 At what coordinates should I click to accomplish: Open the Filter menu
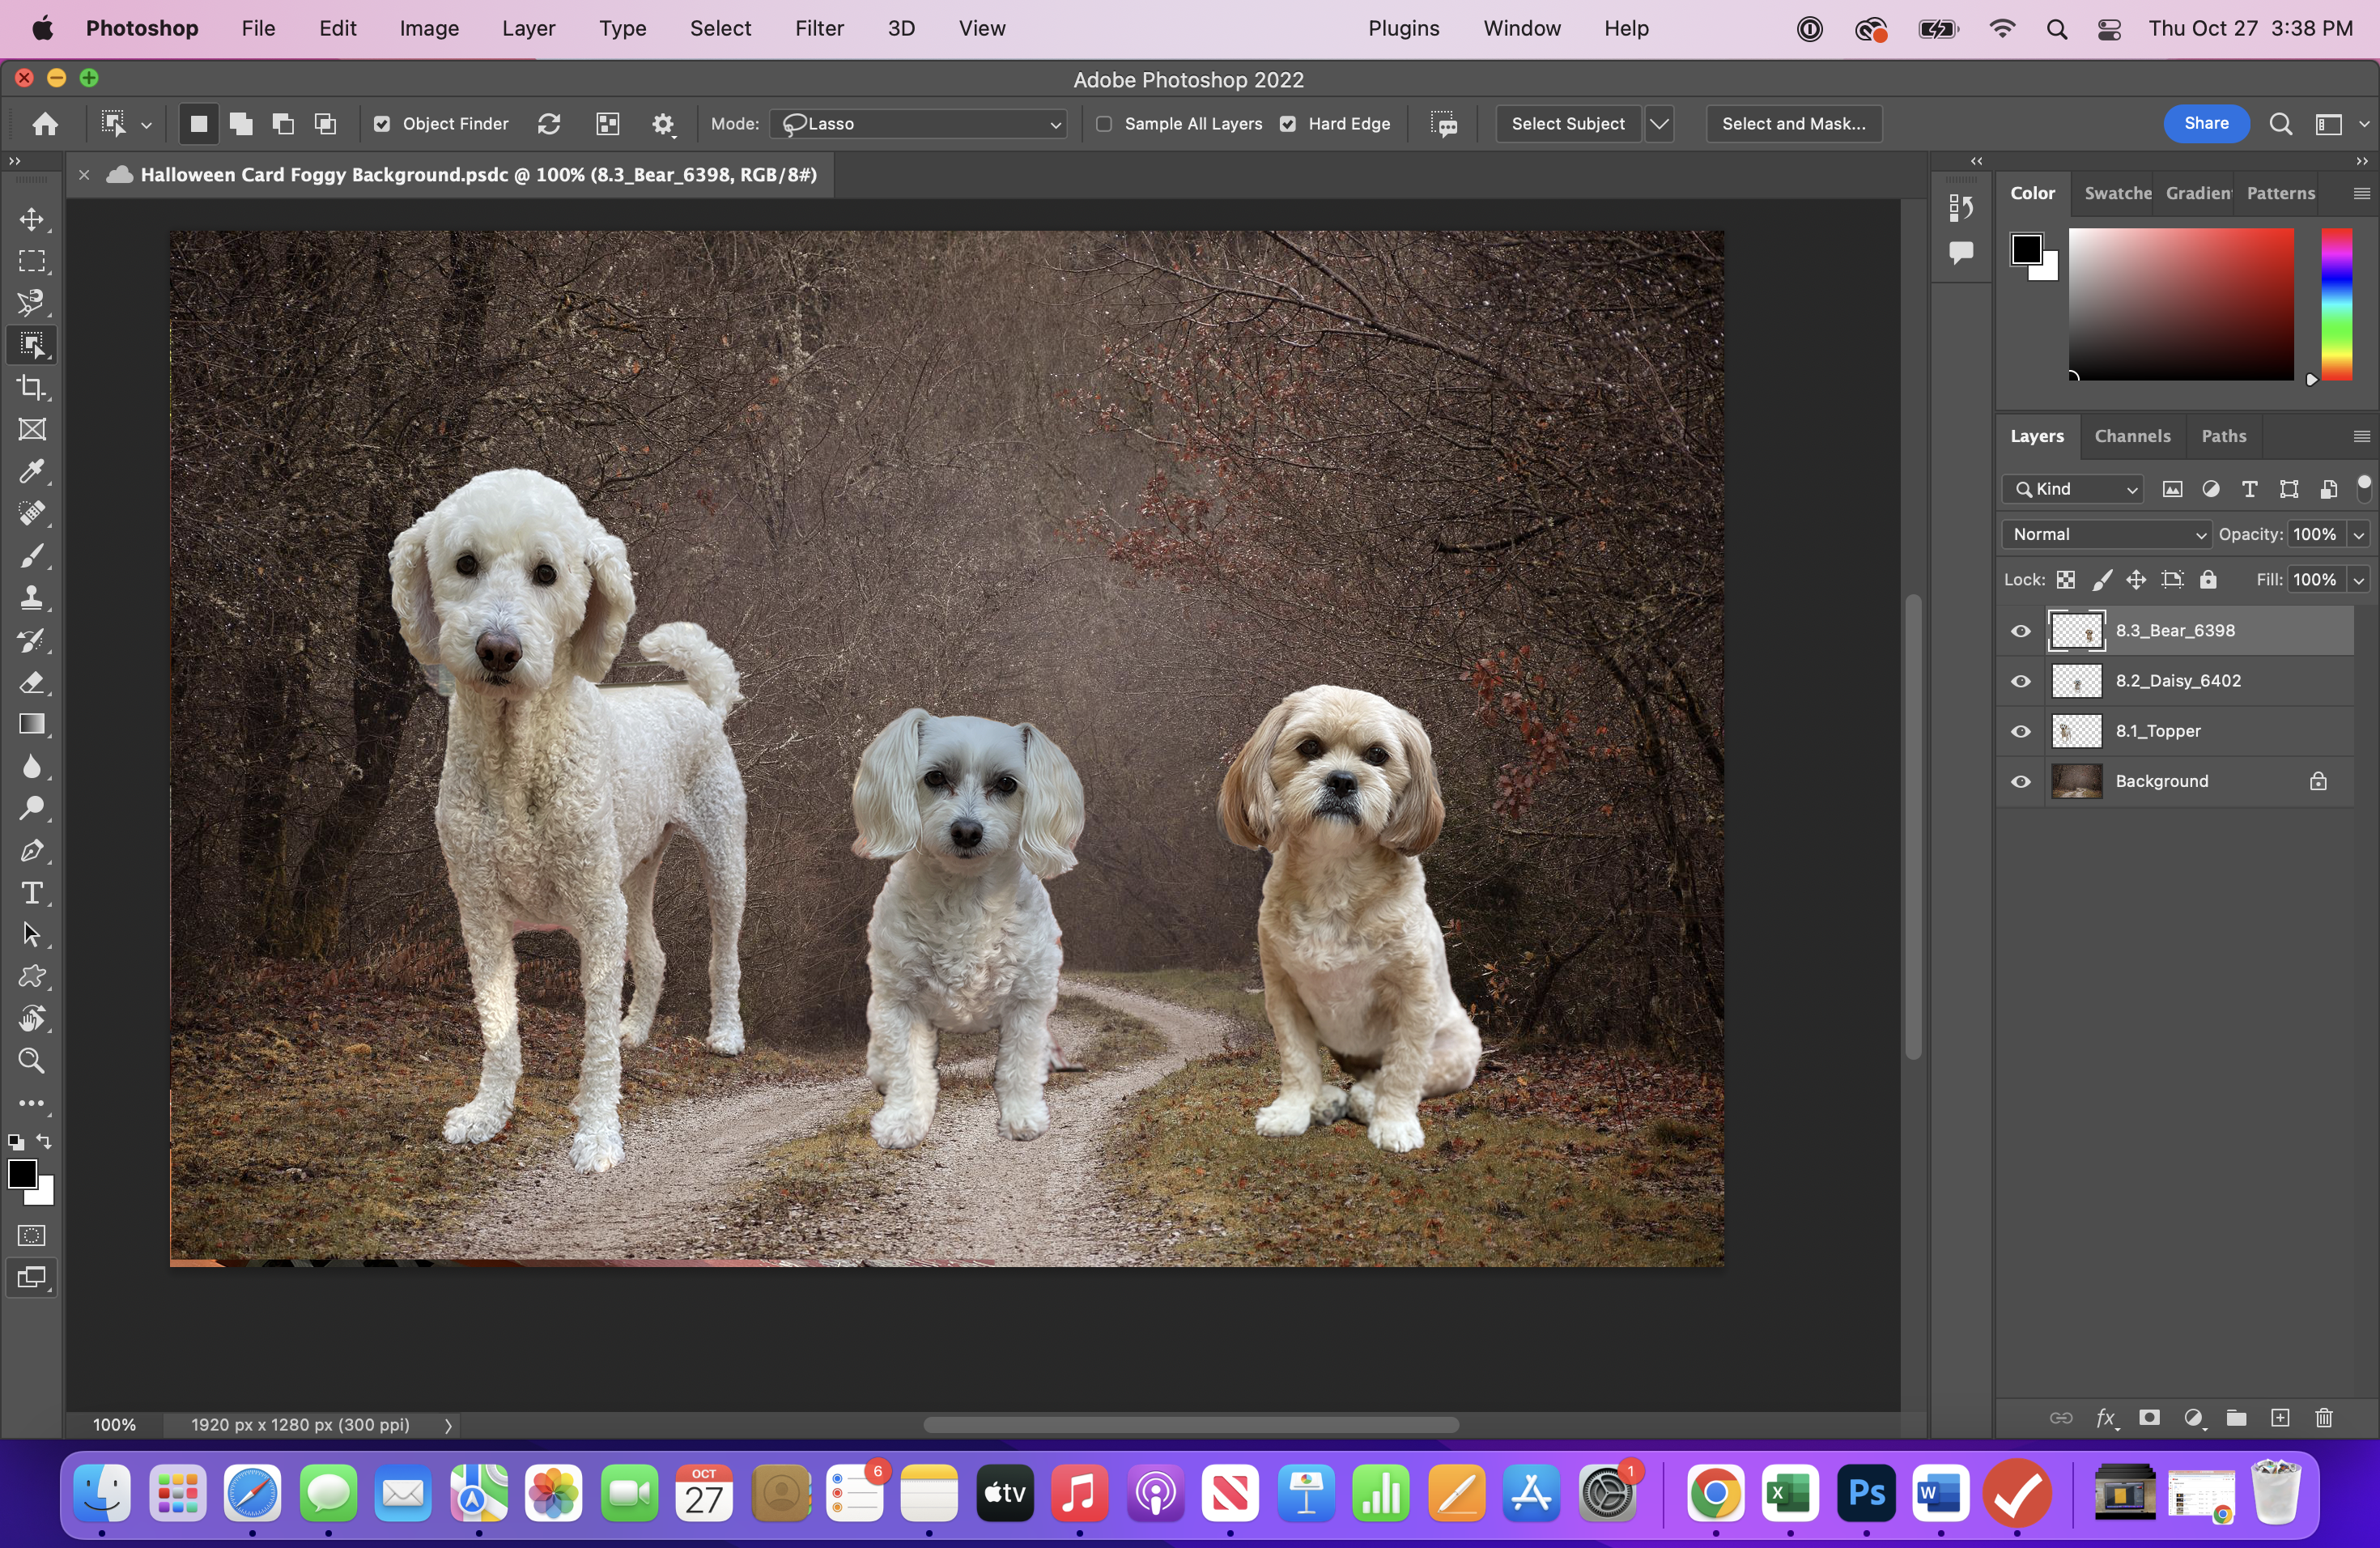pyautogui.click(x=819, y=28)
